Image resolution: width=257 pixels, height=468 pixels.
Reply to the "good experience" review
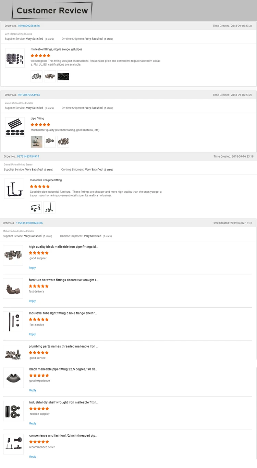[x=33, y=390]
